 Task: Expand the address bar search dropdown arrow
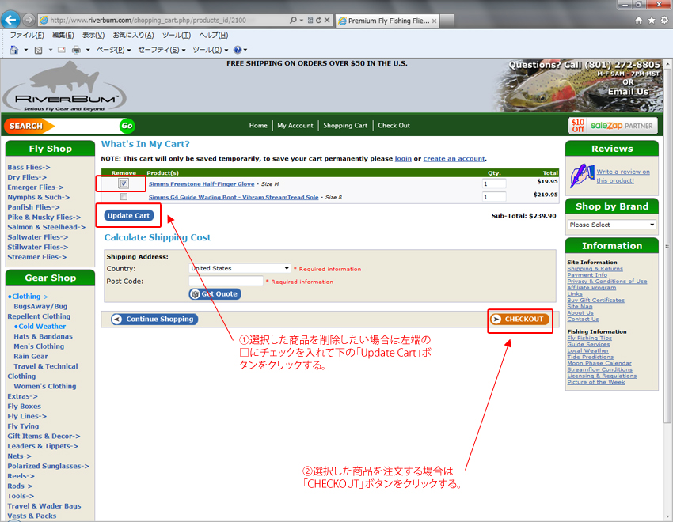pos(301,20)
